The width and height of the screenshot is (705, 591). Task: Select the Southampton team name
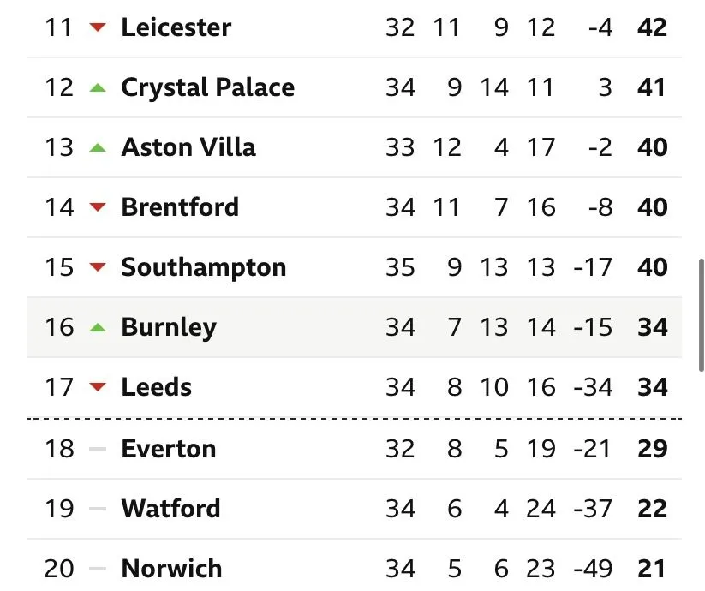(203, 267)
